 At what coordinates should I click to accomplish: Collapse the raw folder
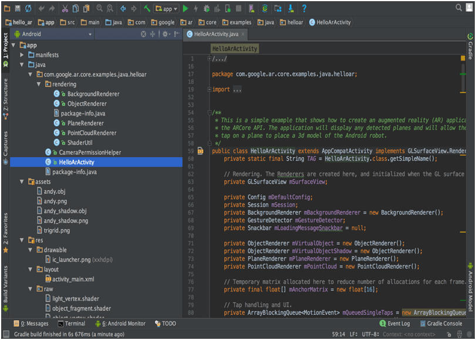(x=30, y=289)
